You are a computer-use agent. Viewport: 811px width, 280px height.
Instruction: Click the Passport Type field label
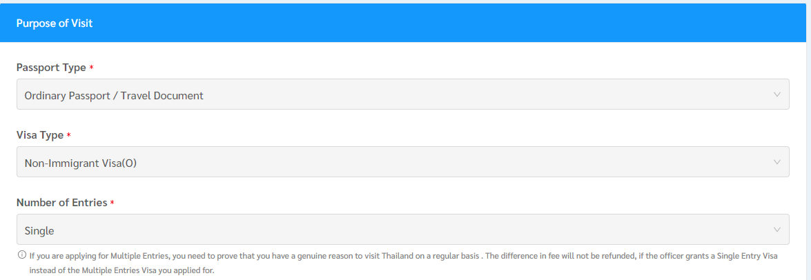point(51,68)
